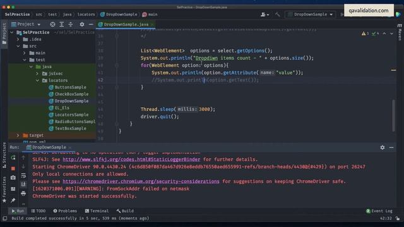Viewport: 404px width, 227px height.
Task: Toggle soft-wrap in the Run console
Action: (x=23, y=175)
